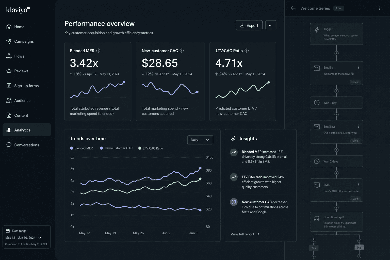Select the Trigger node lightning icon
The image size is (390, 260).
click(x=317, y=30)
